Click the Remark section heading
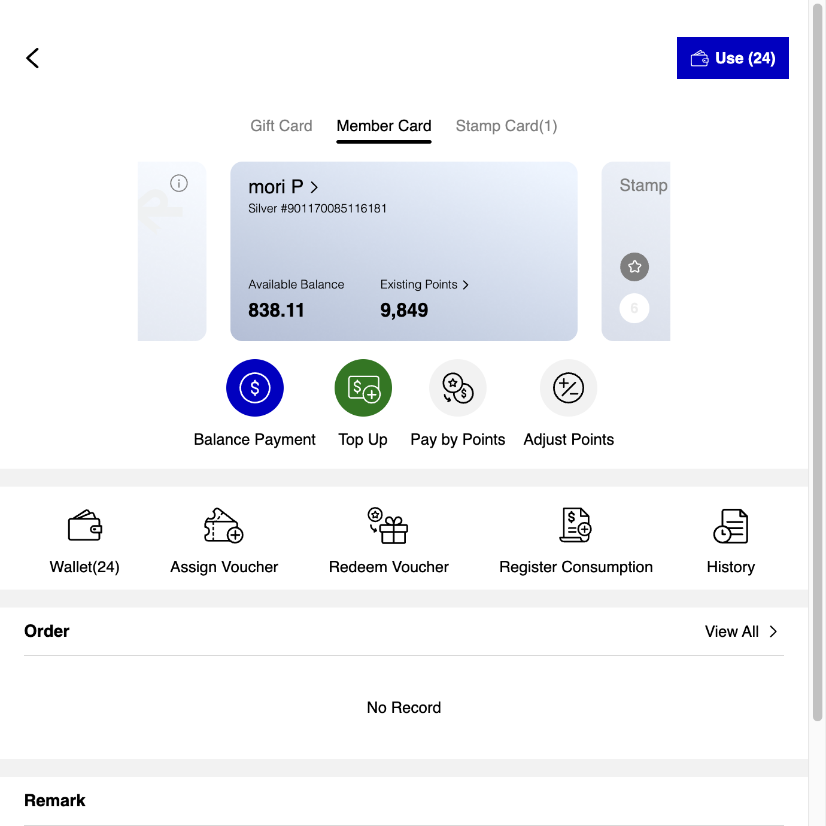 (x=55, y=800)
